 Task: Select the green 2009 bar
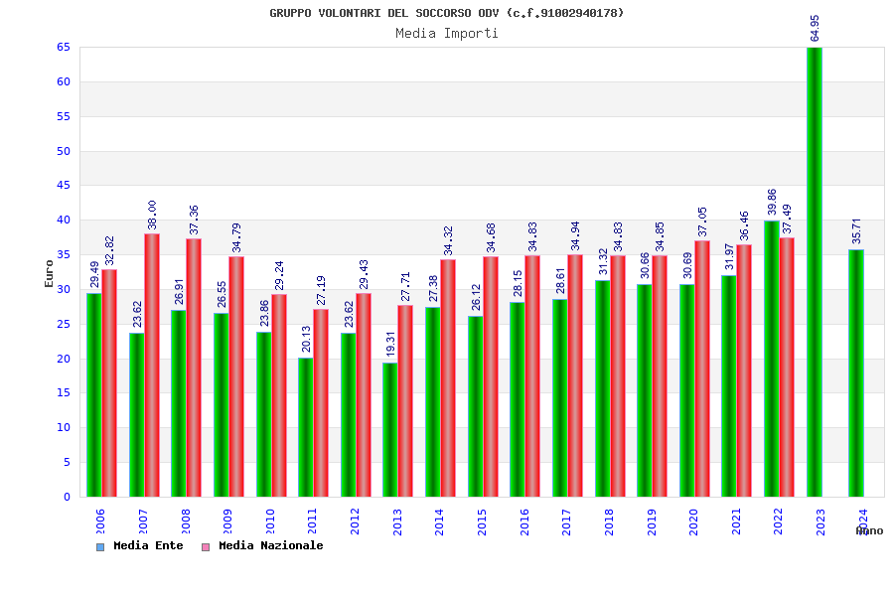pos(222,405)
